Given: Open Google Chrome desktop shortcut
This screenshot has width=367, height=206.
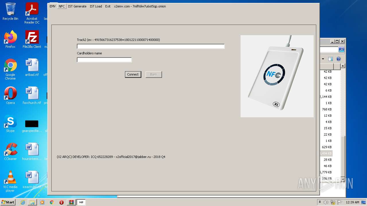Looking at the screenshot, I should [x=10, y=69].
